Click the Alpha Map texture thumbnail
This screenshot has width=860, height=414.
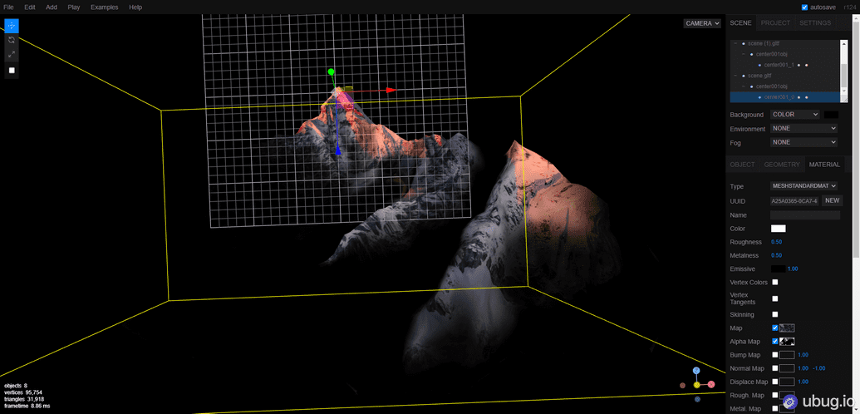click(x=787, y=342)
